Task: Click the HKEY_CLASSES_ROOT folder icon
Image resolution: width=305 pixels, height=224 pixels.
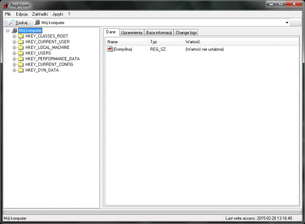Action: [21, 36]
